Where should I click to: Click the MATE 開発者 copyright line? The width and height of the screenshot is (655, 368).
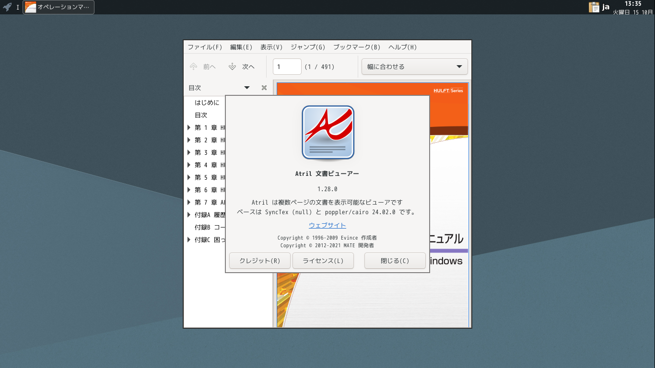[327, 245]
